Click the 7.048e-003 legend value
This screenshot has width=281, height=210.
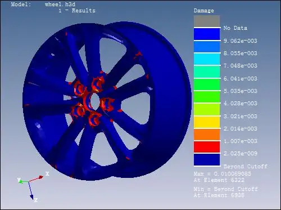[x=241, y=66]
